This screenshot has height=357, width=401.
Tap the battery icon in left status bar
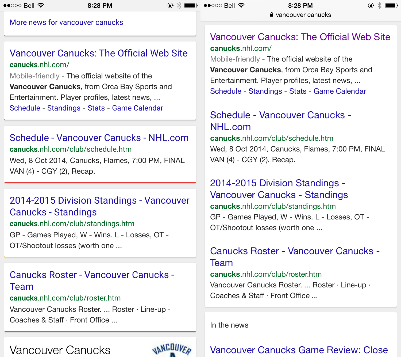pos(191,5)
